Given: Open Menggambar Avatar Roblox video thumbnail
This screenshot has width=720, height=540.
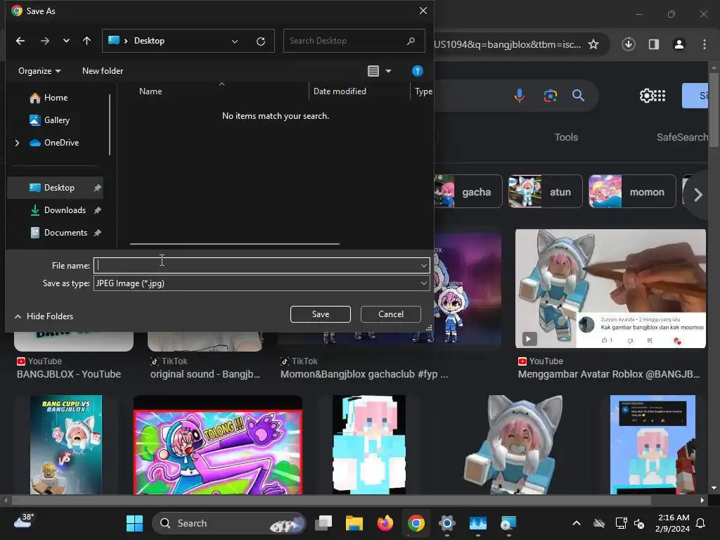Looking at the screenshot, I should (610, 289).
